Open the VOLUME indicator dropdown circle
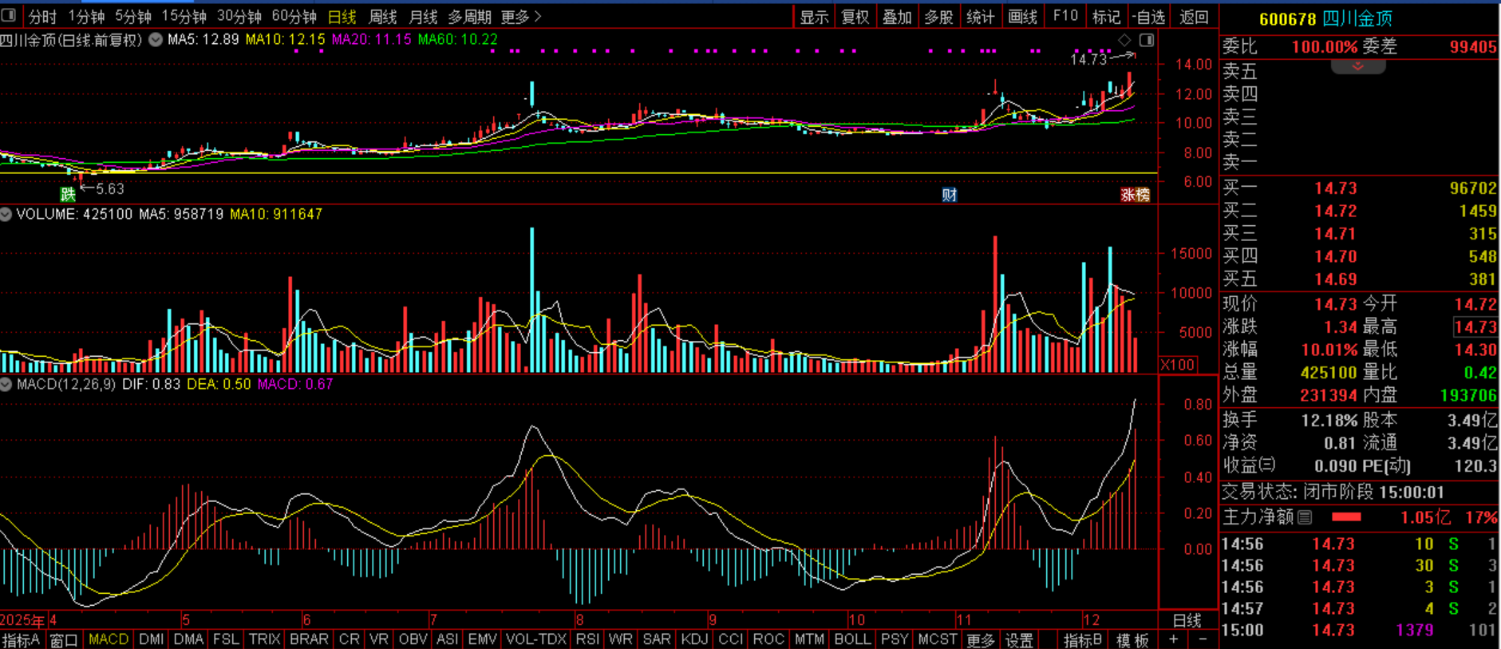The width and height of the screenshot is (1501, 649). pos(6,214)
